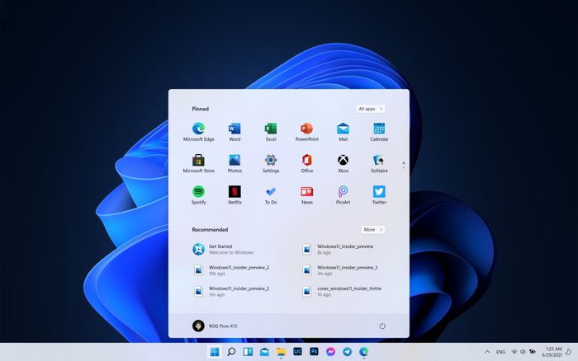This screenshot has height=361, width=578.
Task: Open the pinned Excel app
Action: pyautogui.click(x=271, y=132)
